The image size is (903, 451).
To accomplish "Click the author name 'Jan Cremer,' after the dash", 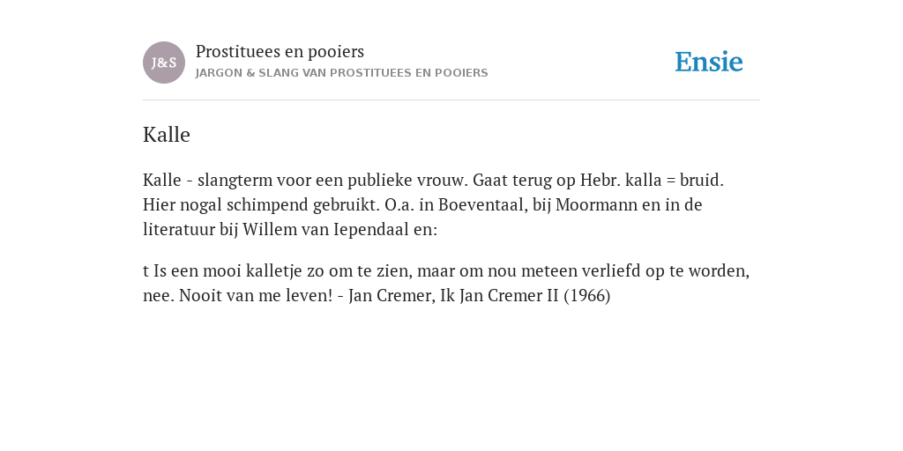I will [392, 296].
